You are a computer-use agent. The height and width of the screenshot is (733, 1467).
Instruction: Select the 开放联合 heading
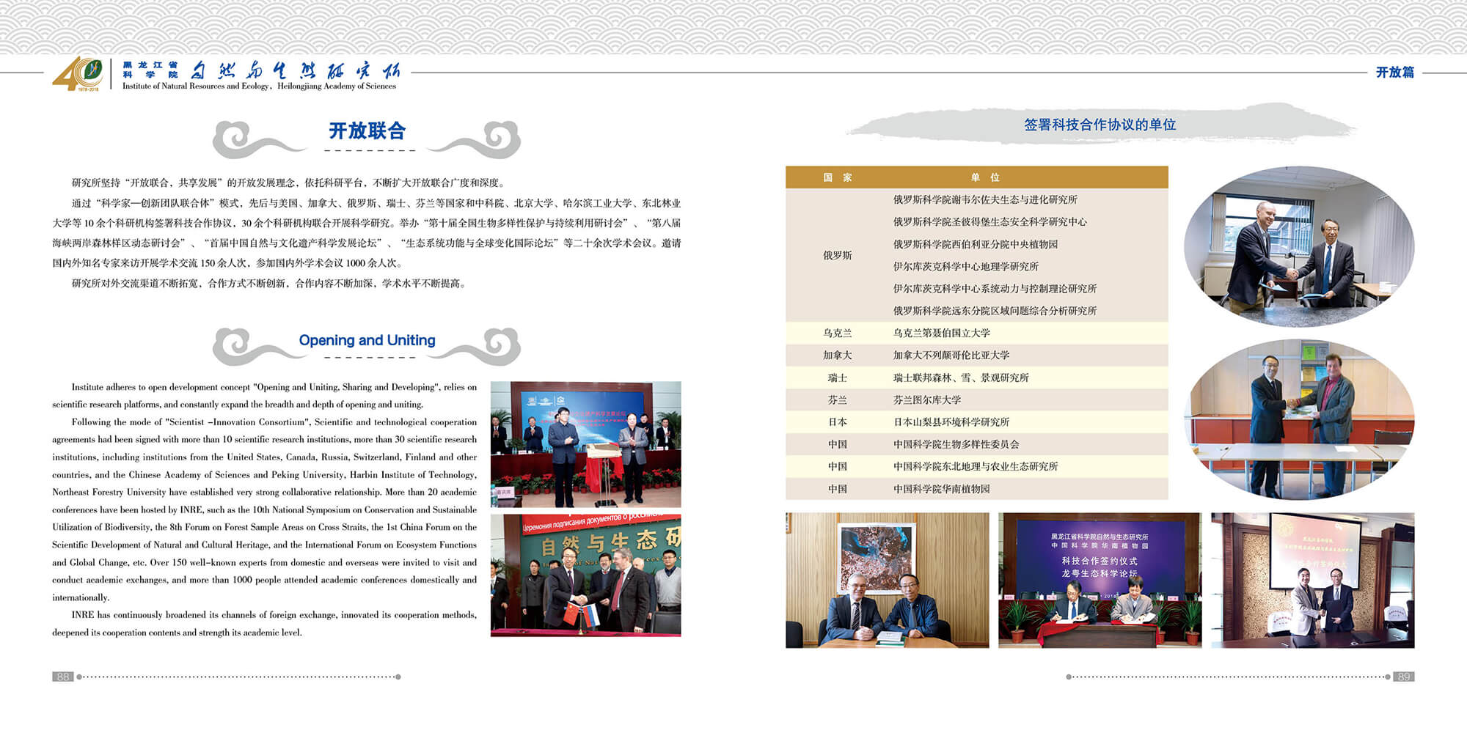(367, 131)
